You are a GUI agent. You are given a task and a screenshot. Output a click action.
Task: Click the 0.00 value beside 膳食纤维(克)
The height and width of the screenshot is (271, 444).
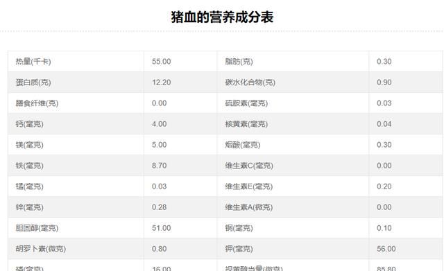coord(159,103)
